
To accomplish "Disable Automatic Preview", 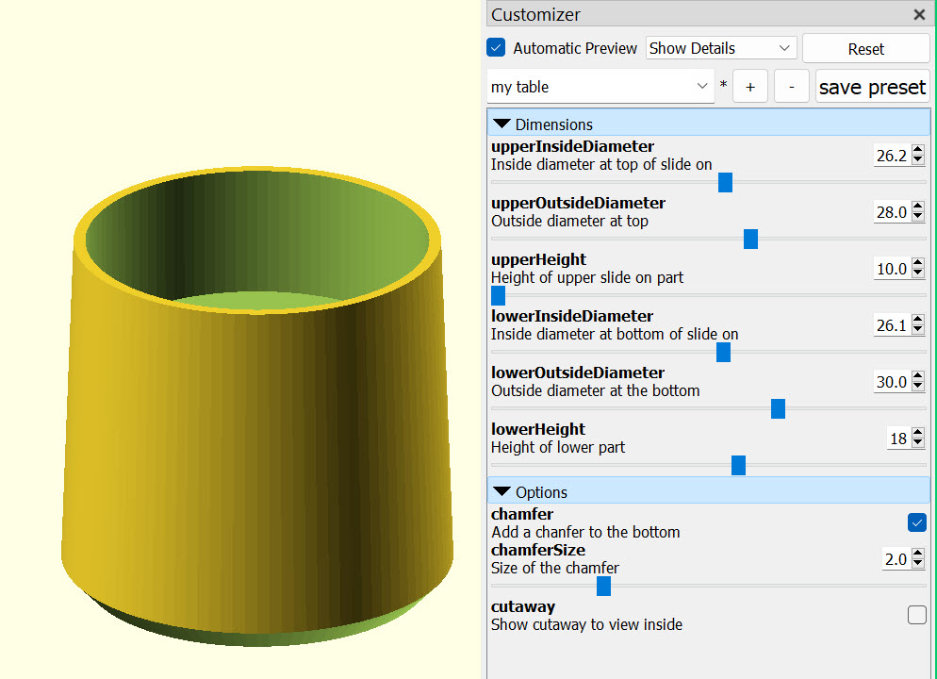I will (x=495, y=47).
